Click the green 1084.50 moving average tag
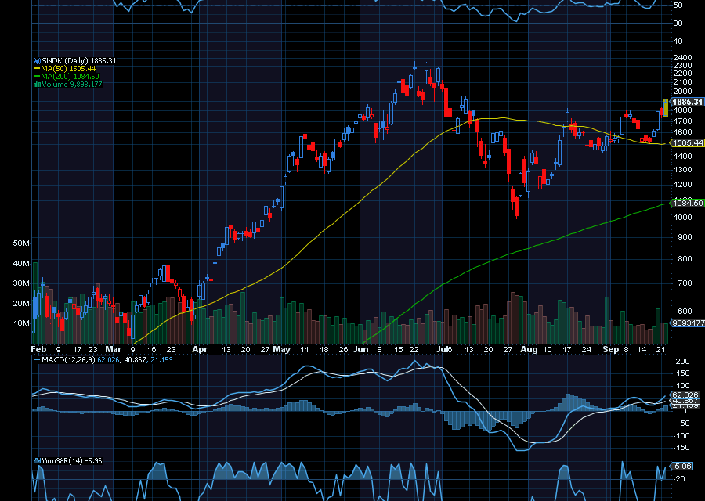This screenshot has height=501, width=705. pos(687,203)
